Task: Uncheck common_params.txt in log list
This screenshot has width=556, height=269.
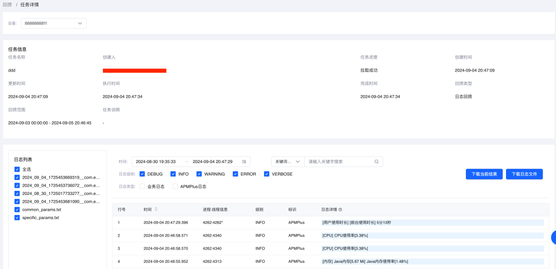Action: pyautogui.click(x=18, y=209)
